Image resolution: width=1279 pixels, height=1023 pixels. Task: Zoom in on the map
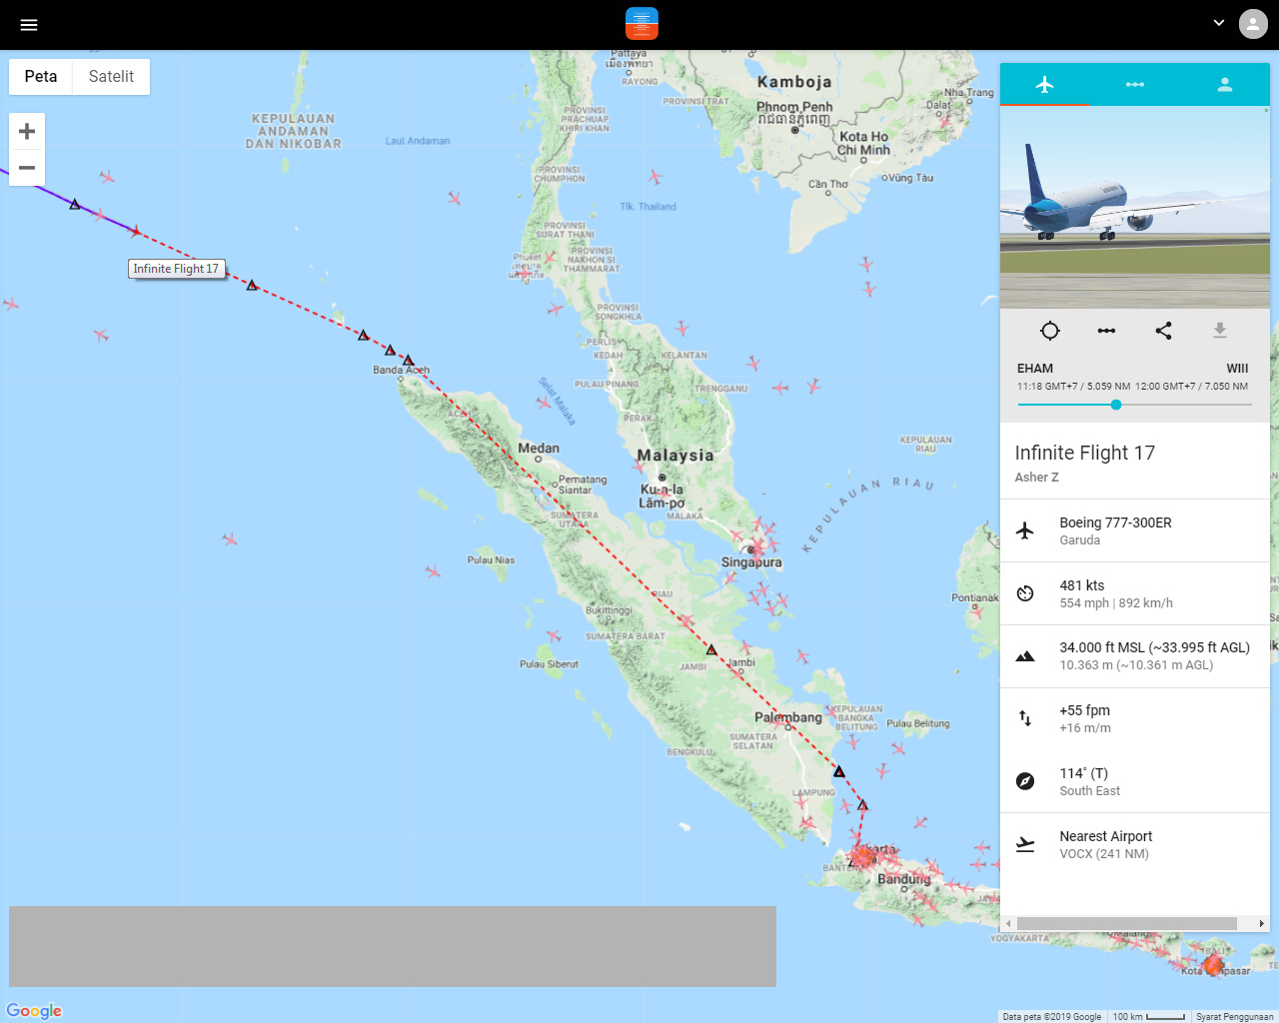point(27,131)
